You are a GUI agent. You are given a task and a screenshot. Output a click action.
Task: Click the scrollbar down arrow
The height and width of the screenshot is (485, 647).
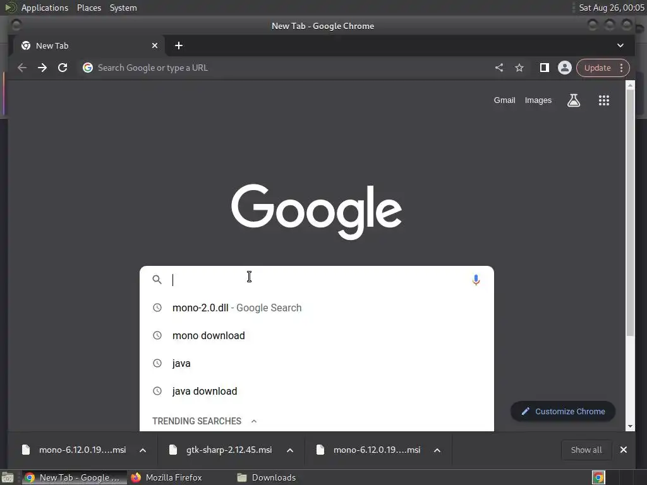[630, 426]
